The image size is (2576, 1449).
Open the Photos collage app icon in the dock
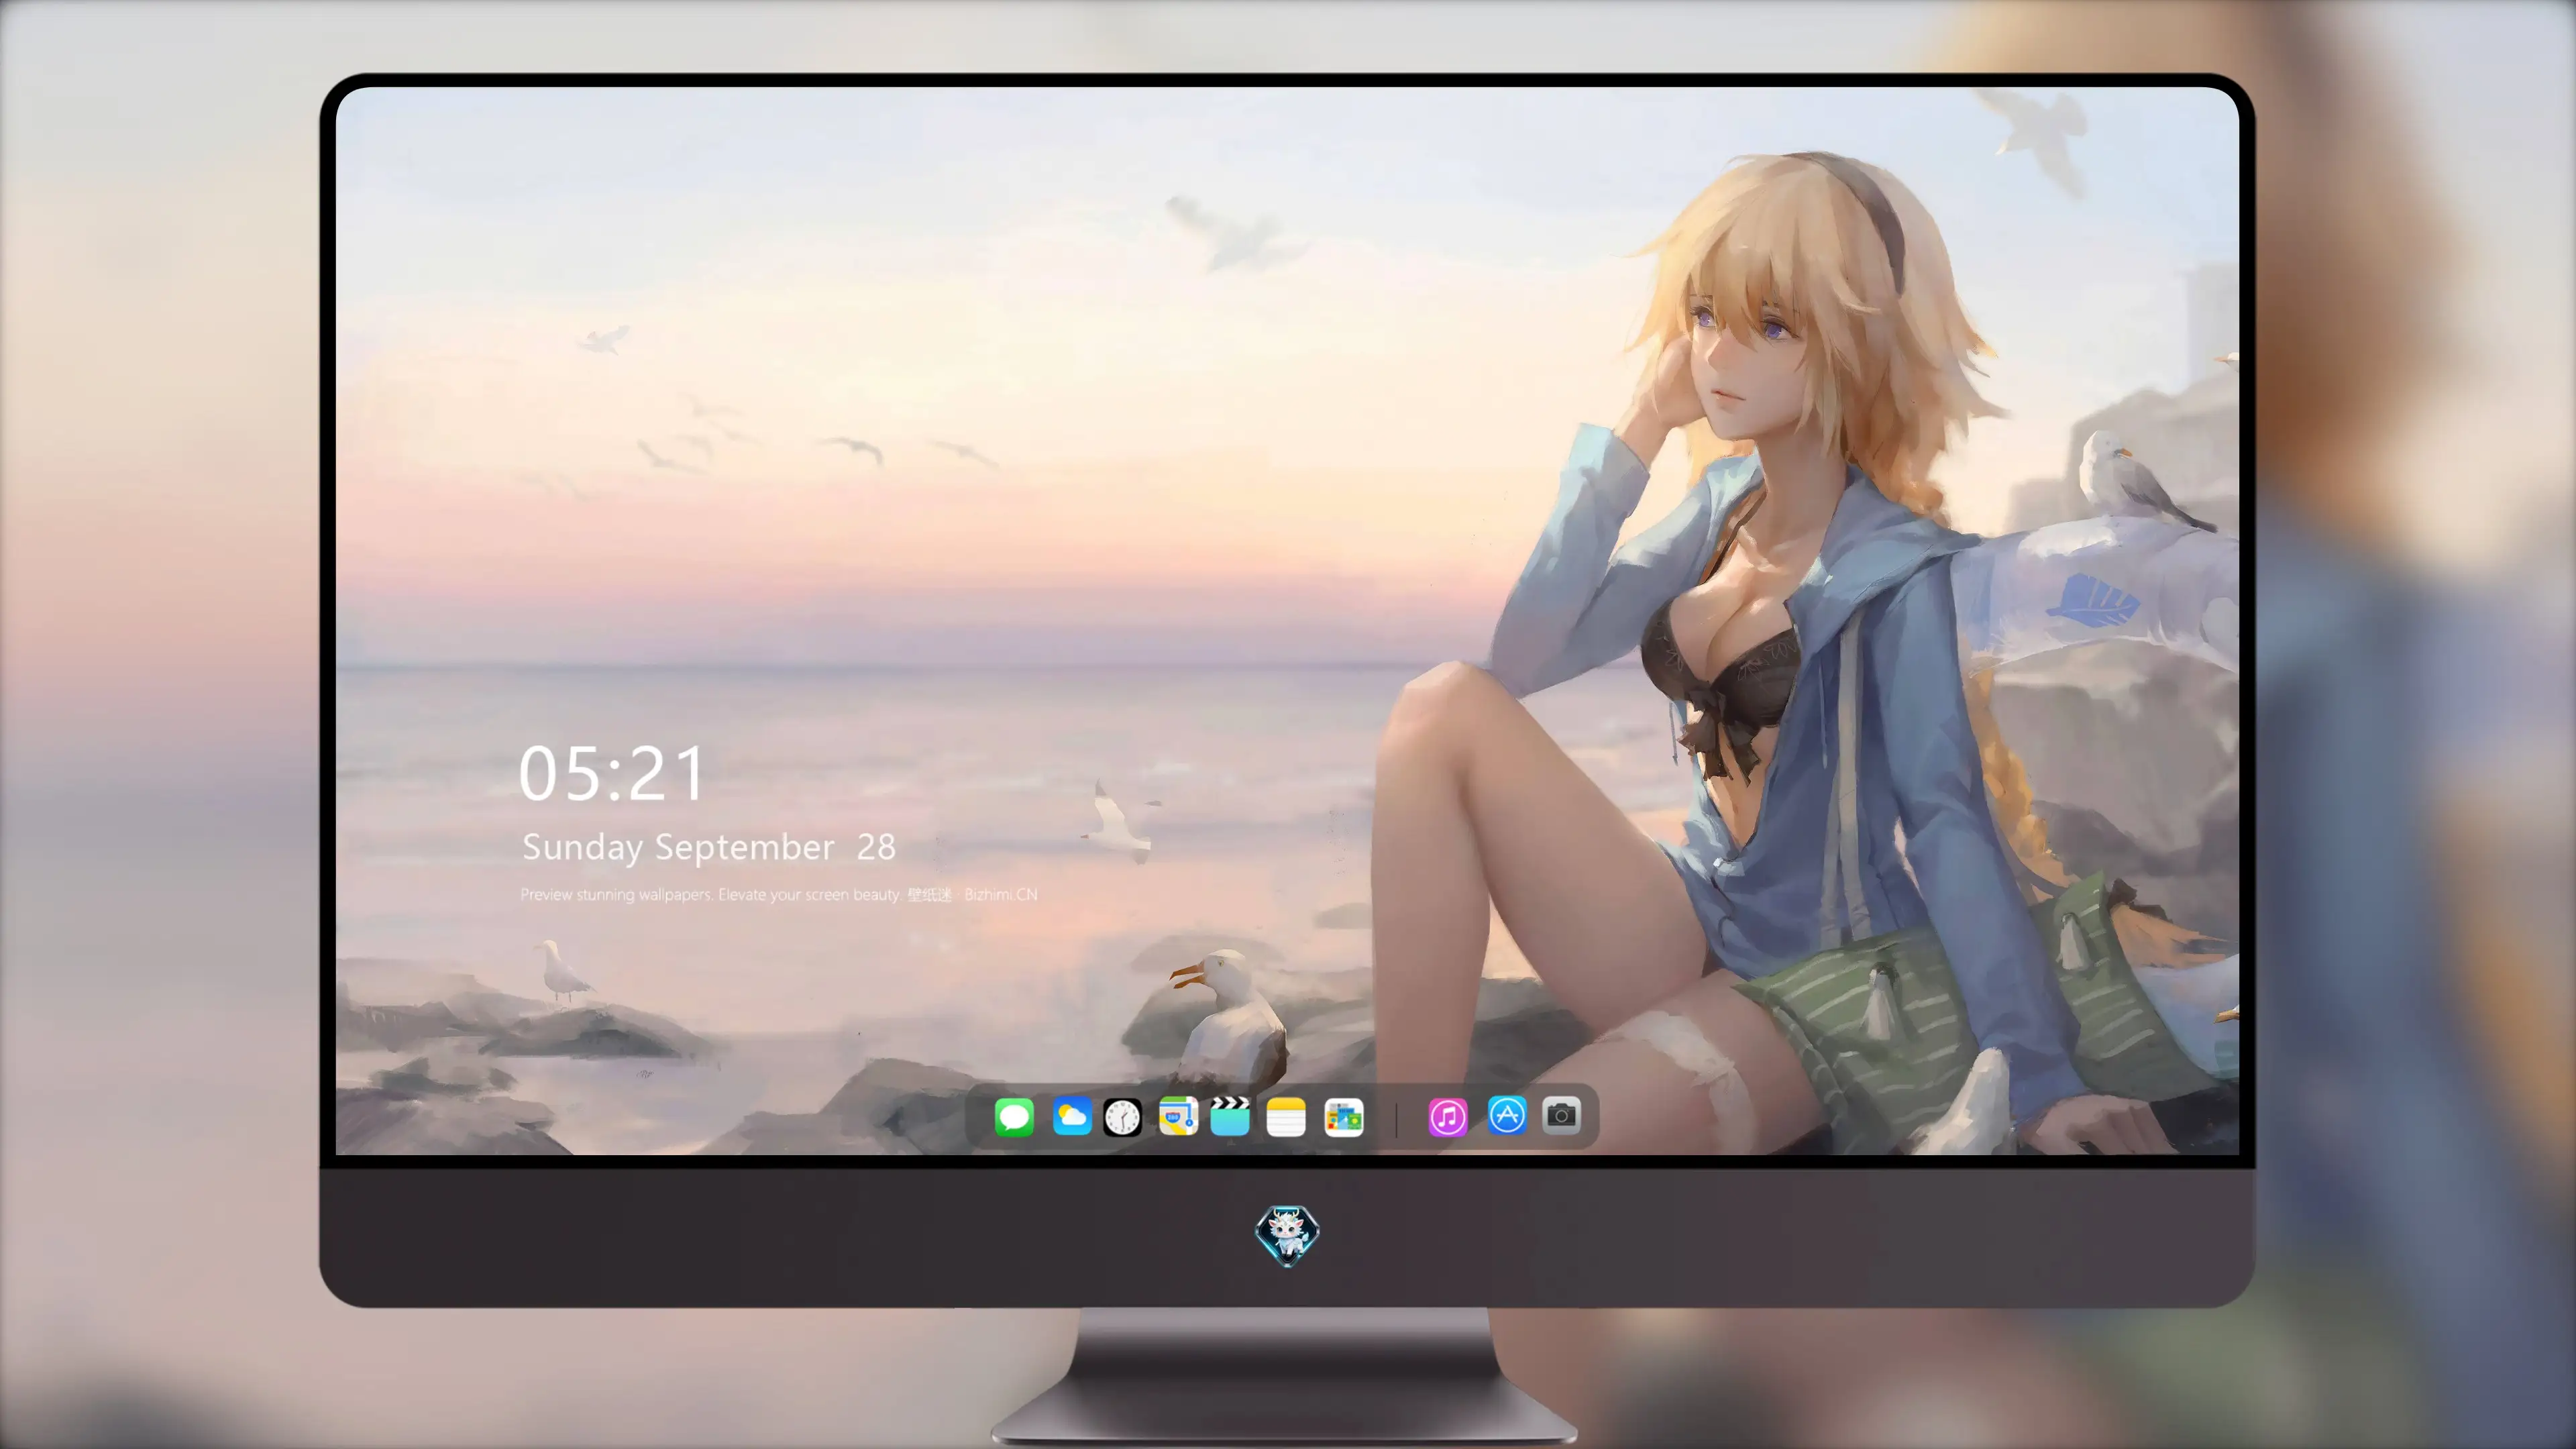pyautogui.click(x=1343, y=1117)
